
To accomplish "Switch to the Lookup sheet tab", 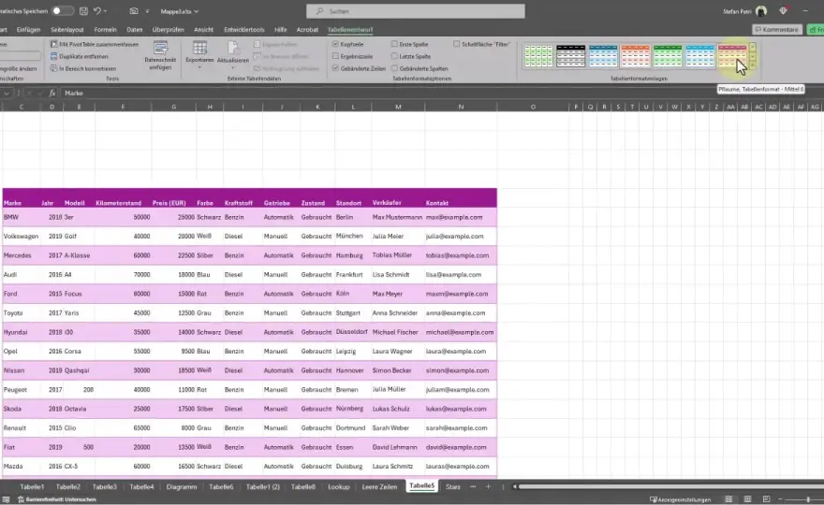I will 338,486.
